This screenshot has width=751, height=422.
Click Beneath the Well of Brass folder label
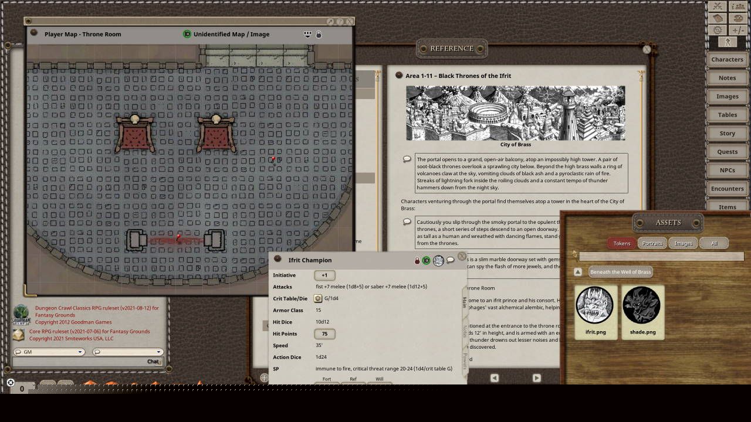click(x=621, y=272)
